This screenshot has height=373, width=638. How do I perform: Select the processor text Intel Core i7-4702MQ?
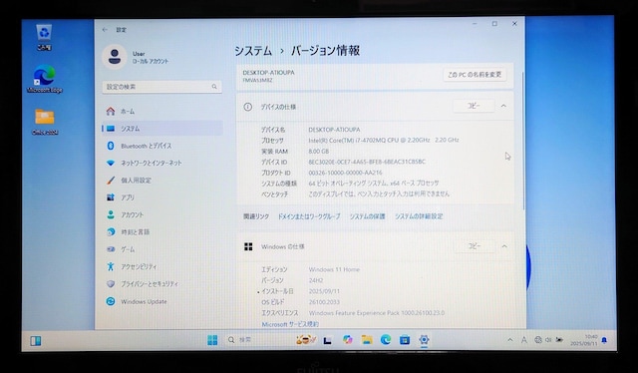click(384, 140)
